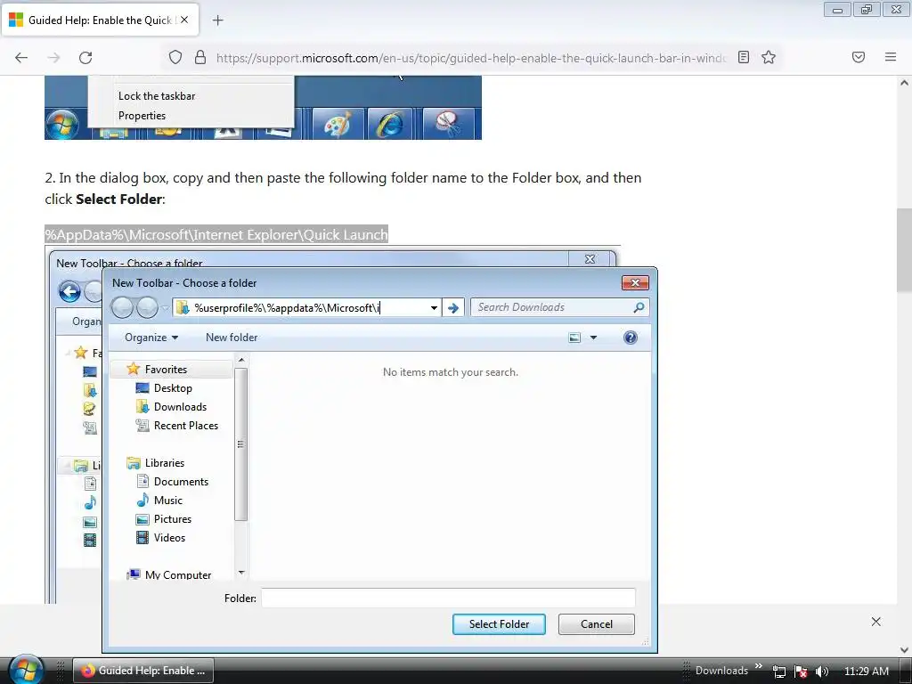Screen dimensions: 912x684
Task: Click the Paint icon in taskbar image
Action: click(x=338, y=123)
